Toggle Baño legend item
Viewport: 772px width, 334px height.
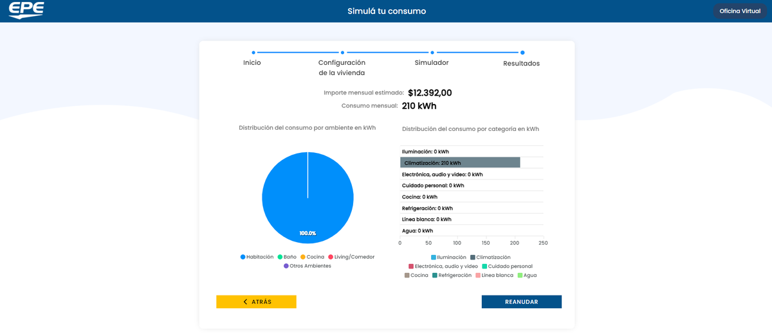click(x=287, y=257)
